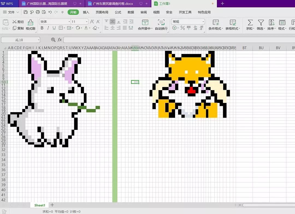Click the Table Style (表格样式) icon
The image size is (295, 214).
click(x=233, y=23)
